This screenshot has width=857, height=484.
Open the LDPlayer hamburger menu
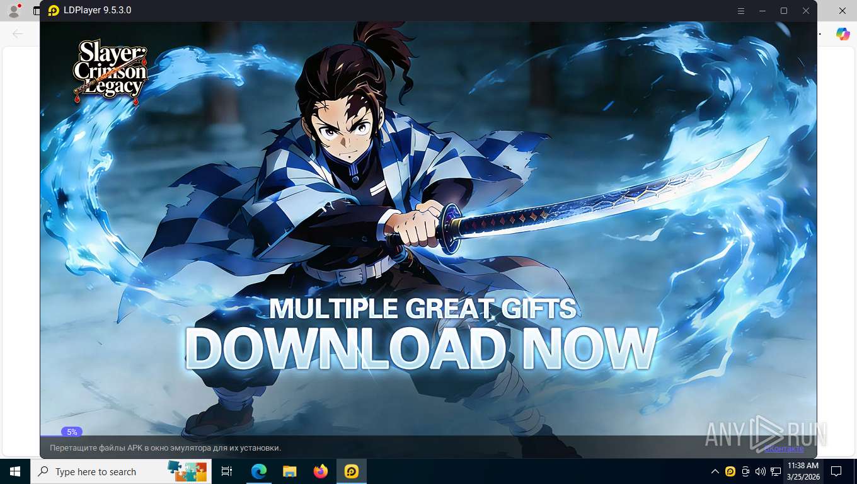(x=741, y=11)
